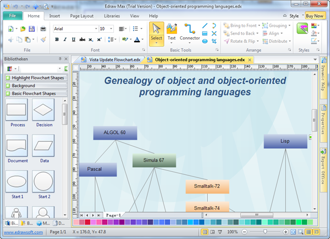Toggle underline formatting
The height and width of the screenshot is (239, 330).
(73, 39)
